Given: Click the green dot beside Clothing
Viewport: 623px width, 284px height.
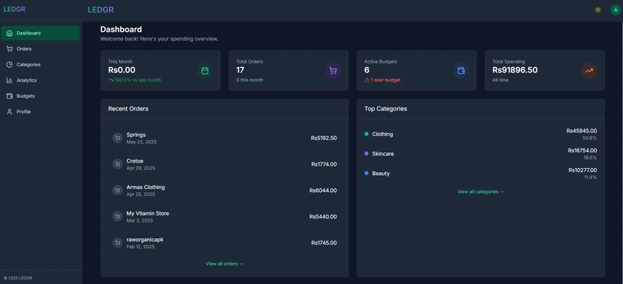Looking at the screenshot, I should pos(366,134).
